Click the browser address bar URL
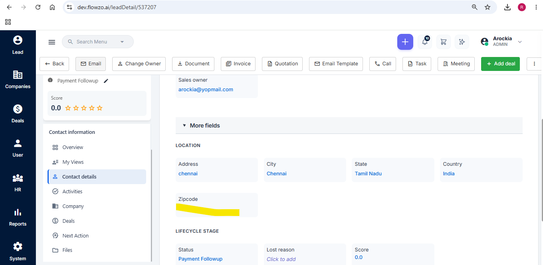 (x=117, y=7)
